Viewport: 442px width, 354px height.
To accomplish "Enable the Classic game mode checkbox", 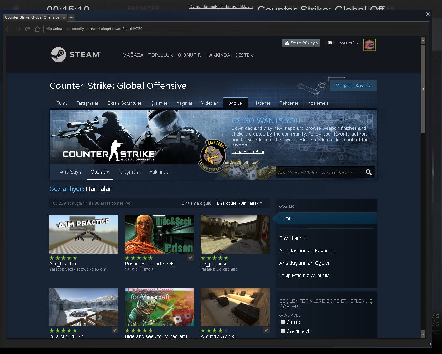I will pyautogui.click(x=283, y=322).
